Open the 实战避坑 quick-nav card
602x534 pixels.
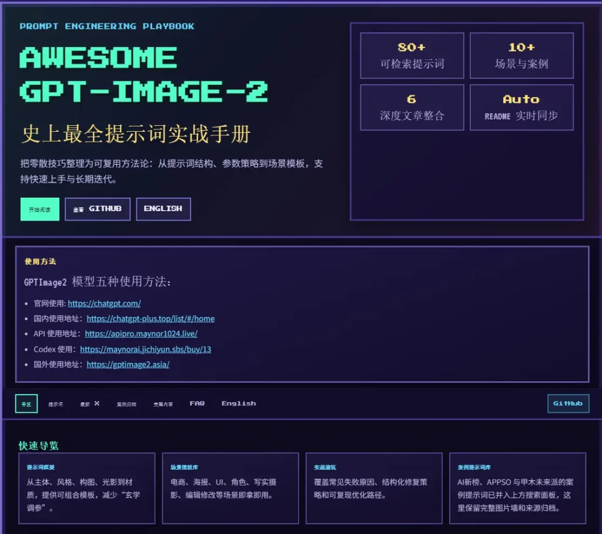374,488
